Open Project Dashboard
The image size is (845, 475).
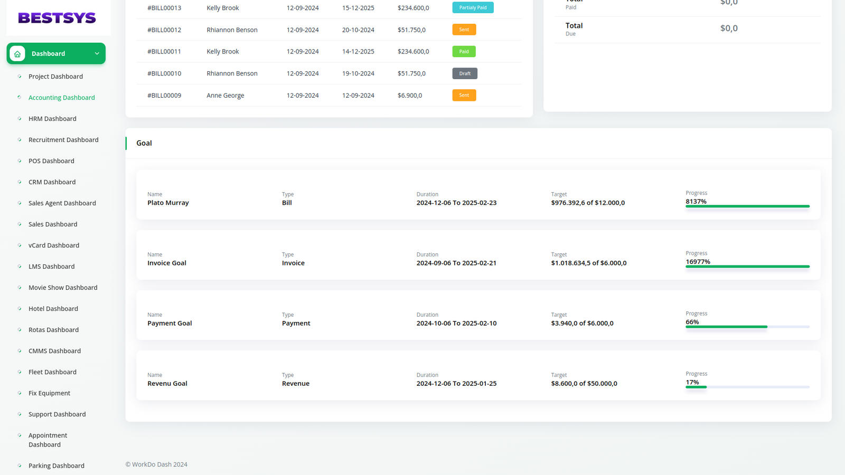pos(55,77)
